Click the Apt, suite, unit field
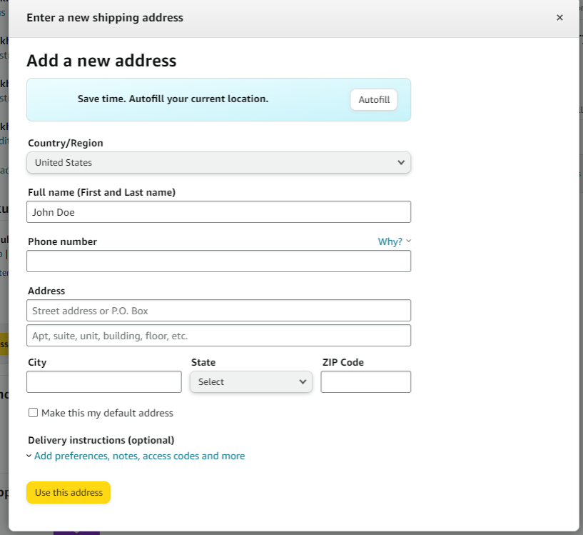This screenshot has width=583, height=535. 218,336
